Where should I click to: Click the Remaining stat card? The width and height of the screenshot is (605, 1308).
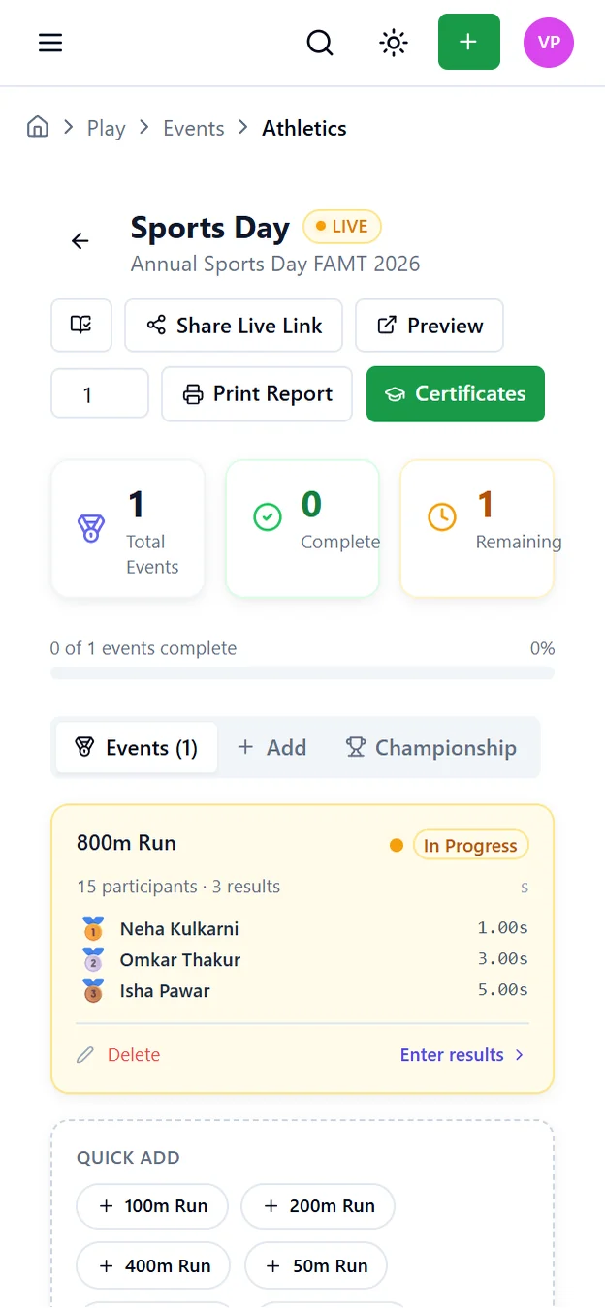click(x=477, y=528)
